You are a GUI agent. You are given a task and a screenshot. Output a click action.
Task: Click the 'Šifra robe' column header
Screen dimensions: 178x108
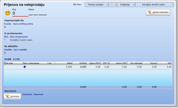[x=13, y=63]
